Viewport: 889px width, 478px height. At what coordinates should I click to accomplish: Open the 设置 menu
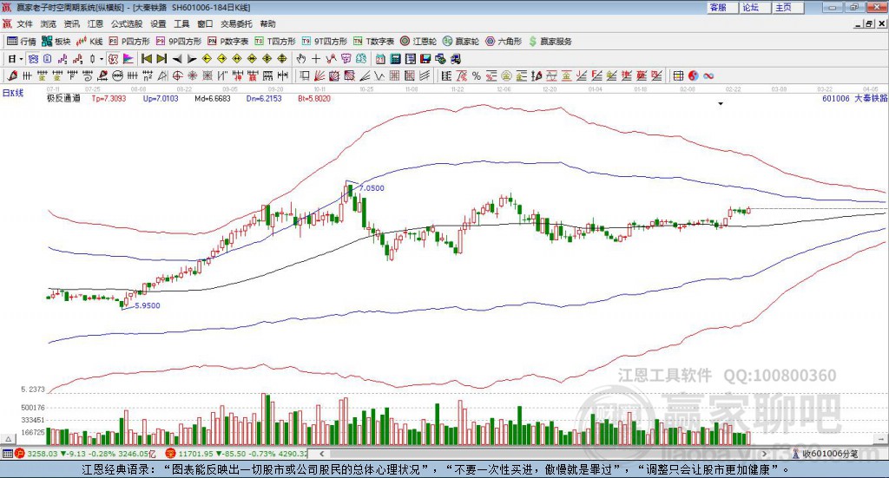[158, 23]
